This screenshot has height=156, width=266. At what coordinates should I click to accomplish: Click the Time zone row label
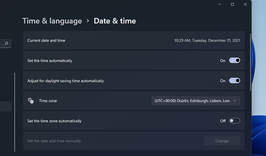pos(48,101)
